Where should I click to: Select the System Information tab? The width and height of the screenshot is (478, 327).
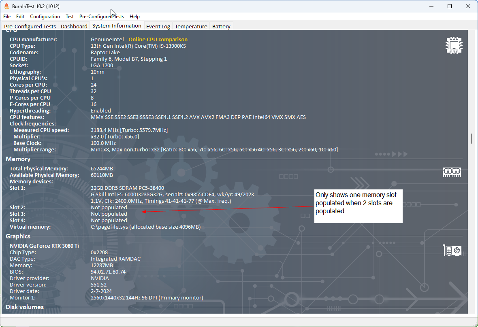point(117,26)
